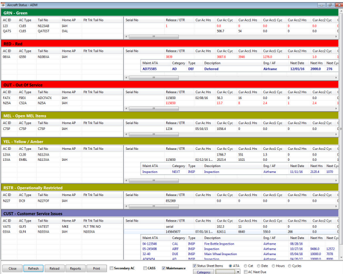Click Description header in CUST maintenance table
The image size is (343, 274).
point(232,238)
